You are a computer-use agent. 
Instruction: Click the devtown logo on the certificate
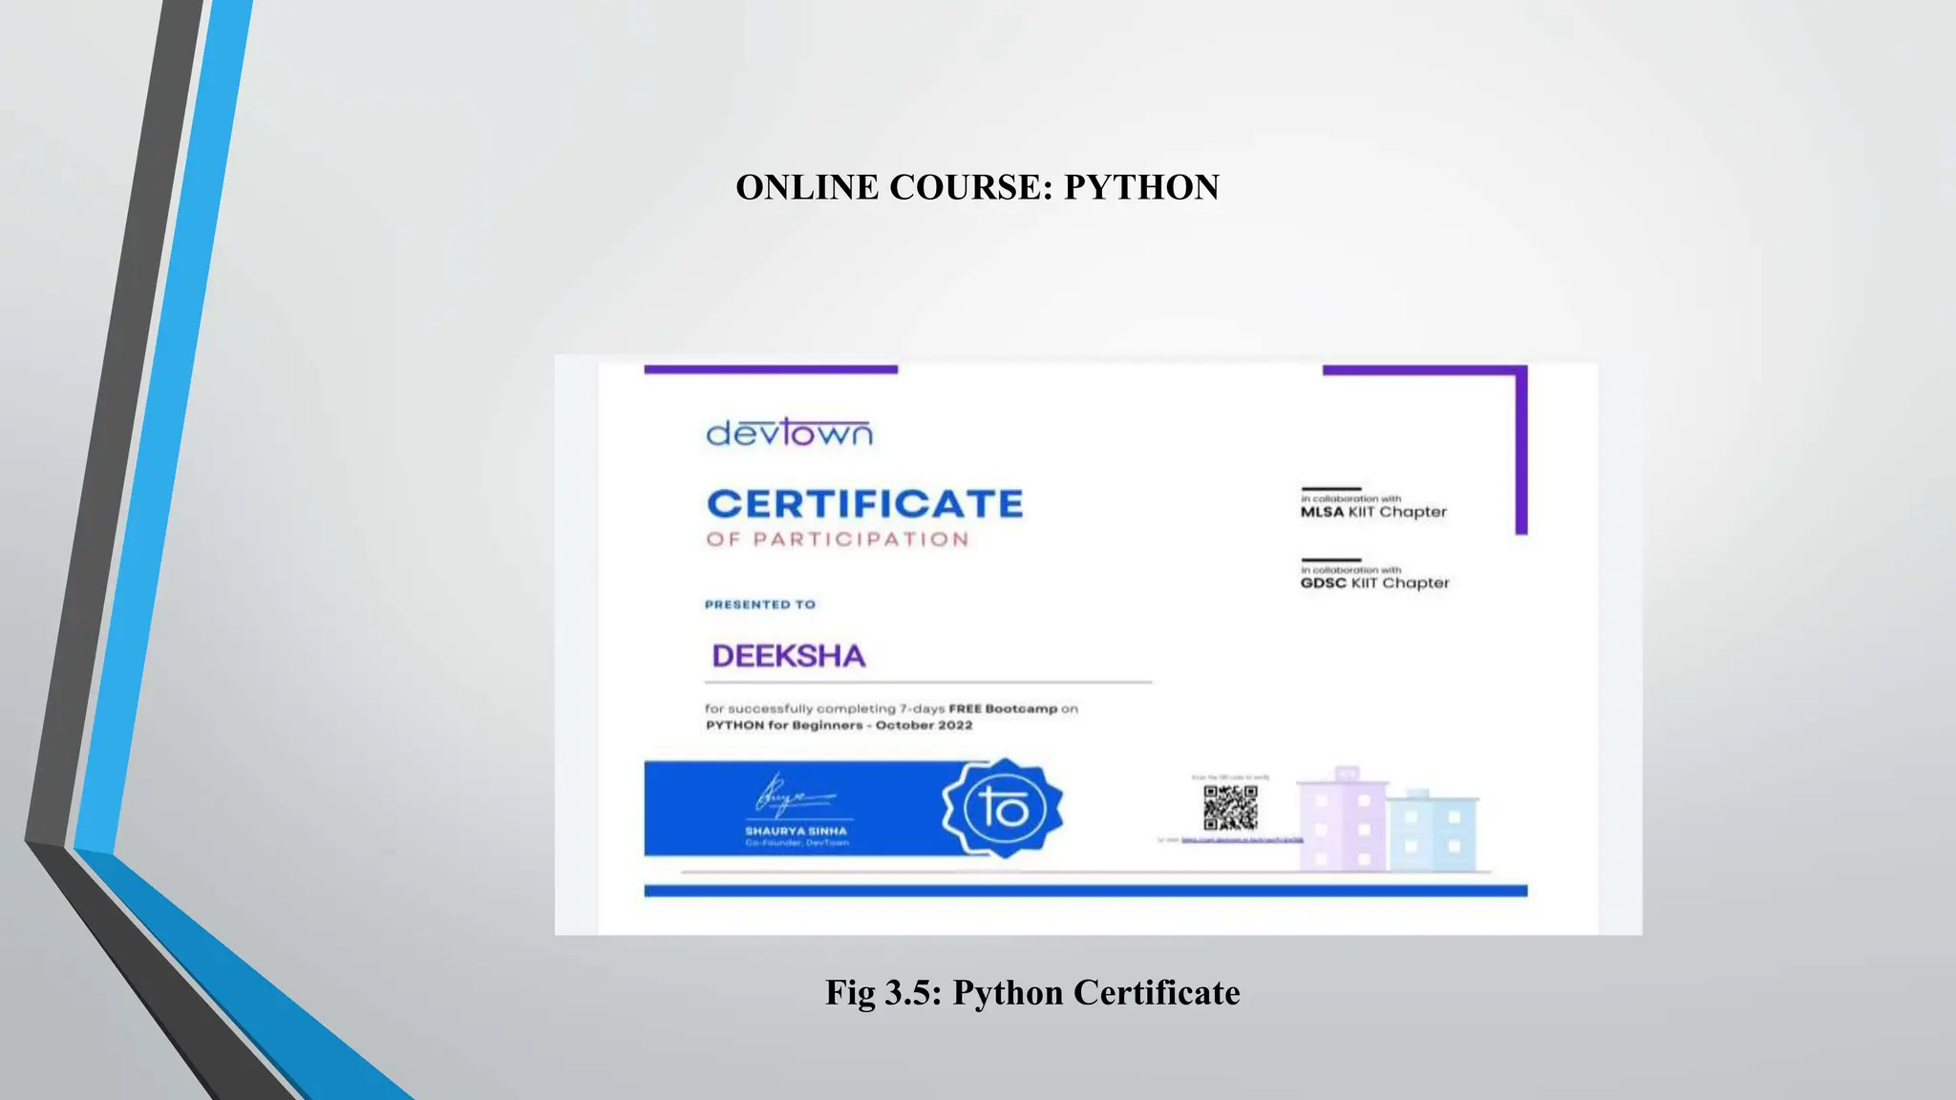pyautogui.click(x=789, y=434)
